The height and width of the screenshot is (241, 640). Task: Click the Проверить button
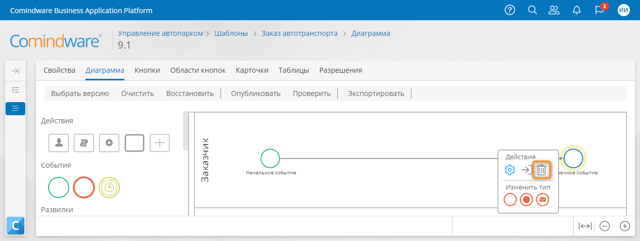coord(311,93)
